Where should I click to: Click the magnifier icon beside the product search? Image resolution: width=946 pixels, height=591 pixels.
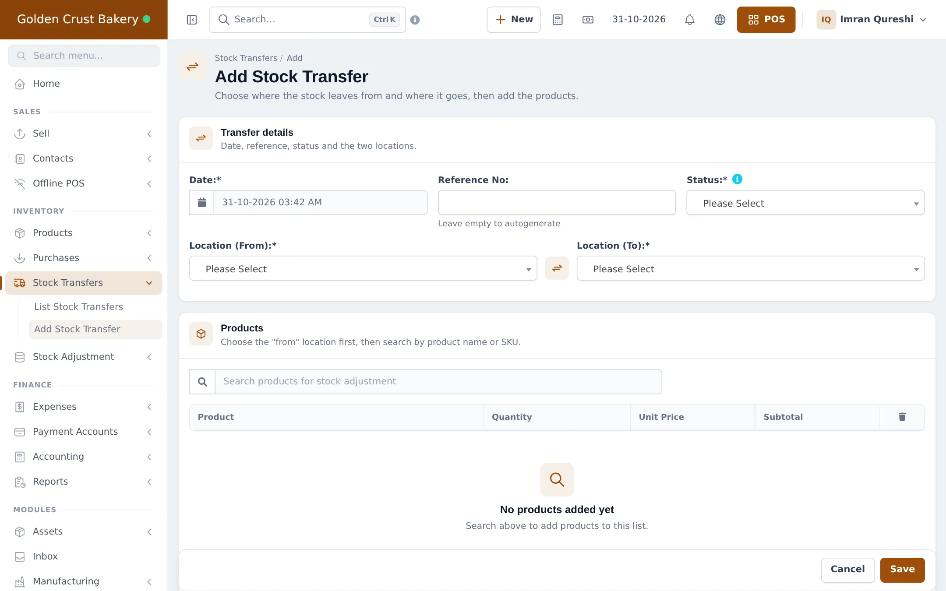[202, 382]
